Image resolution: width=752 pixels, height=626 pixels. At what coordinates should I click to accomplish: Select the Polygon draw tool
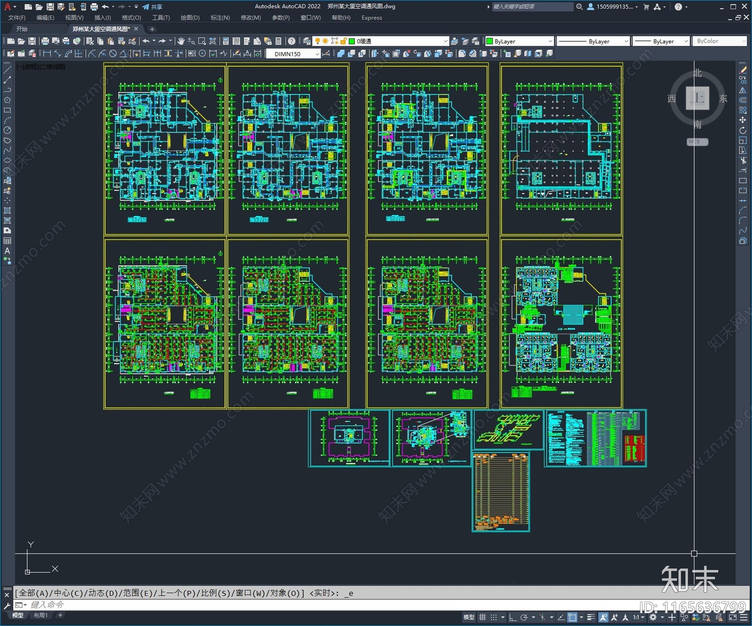[7, 100]
